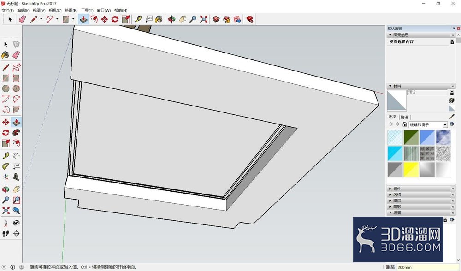Select the Freehand tool in left toolbar
This screenshot has width=461, height=271.
pos(17,67)
